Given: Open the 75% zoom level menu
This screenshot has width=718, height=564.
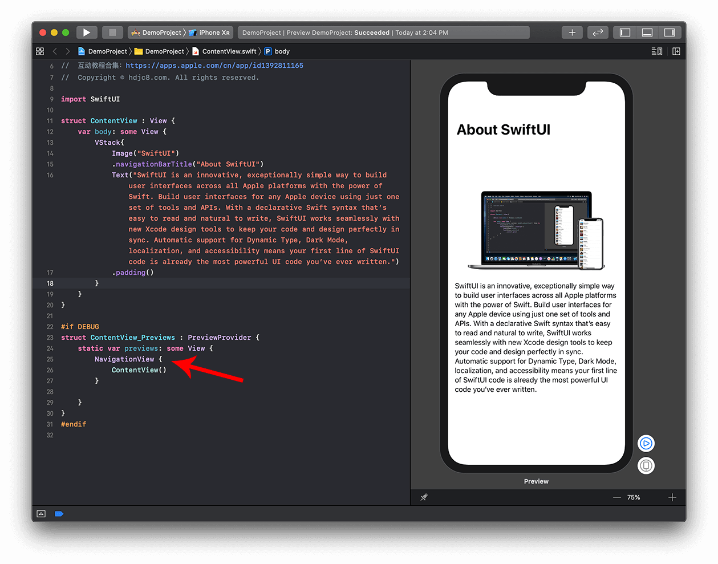Looking at the screenshot, I should (x=634, y=497).
